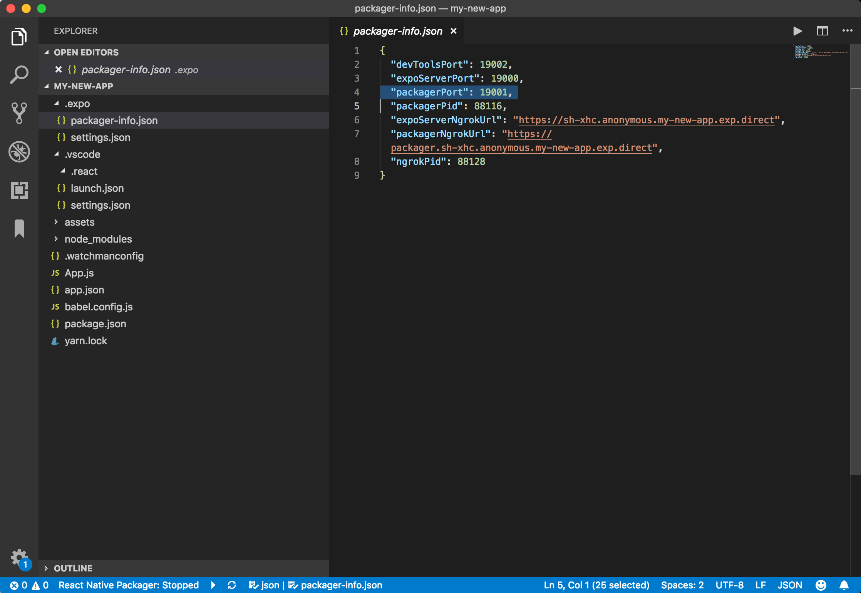Open the Bookmarks sidebar view
The image size is (861, 593).
pyautogui.click(x=19, y=228)
